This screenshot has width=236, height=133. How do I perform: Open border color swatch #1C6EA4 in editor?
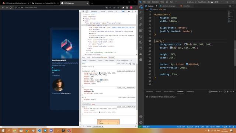pos(187,64)
